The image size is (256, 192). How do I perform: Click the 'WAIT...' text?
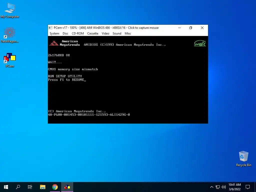click(55, 62)
